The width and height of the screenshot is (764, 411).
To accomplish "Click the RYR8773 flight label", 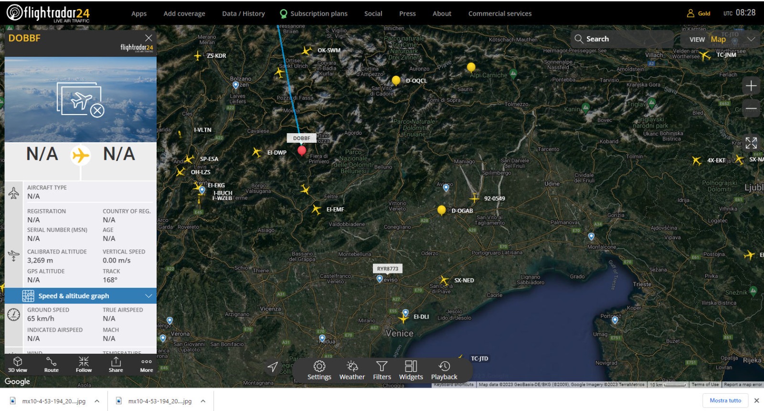I will (388, 269).
